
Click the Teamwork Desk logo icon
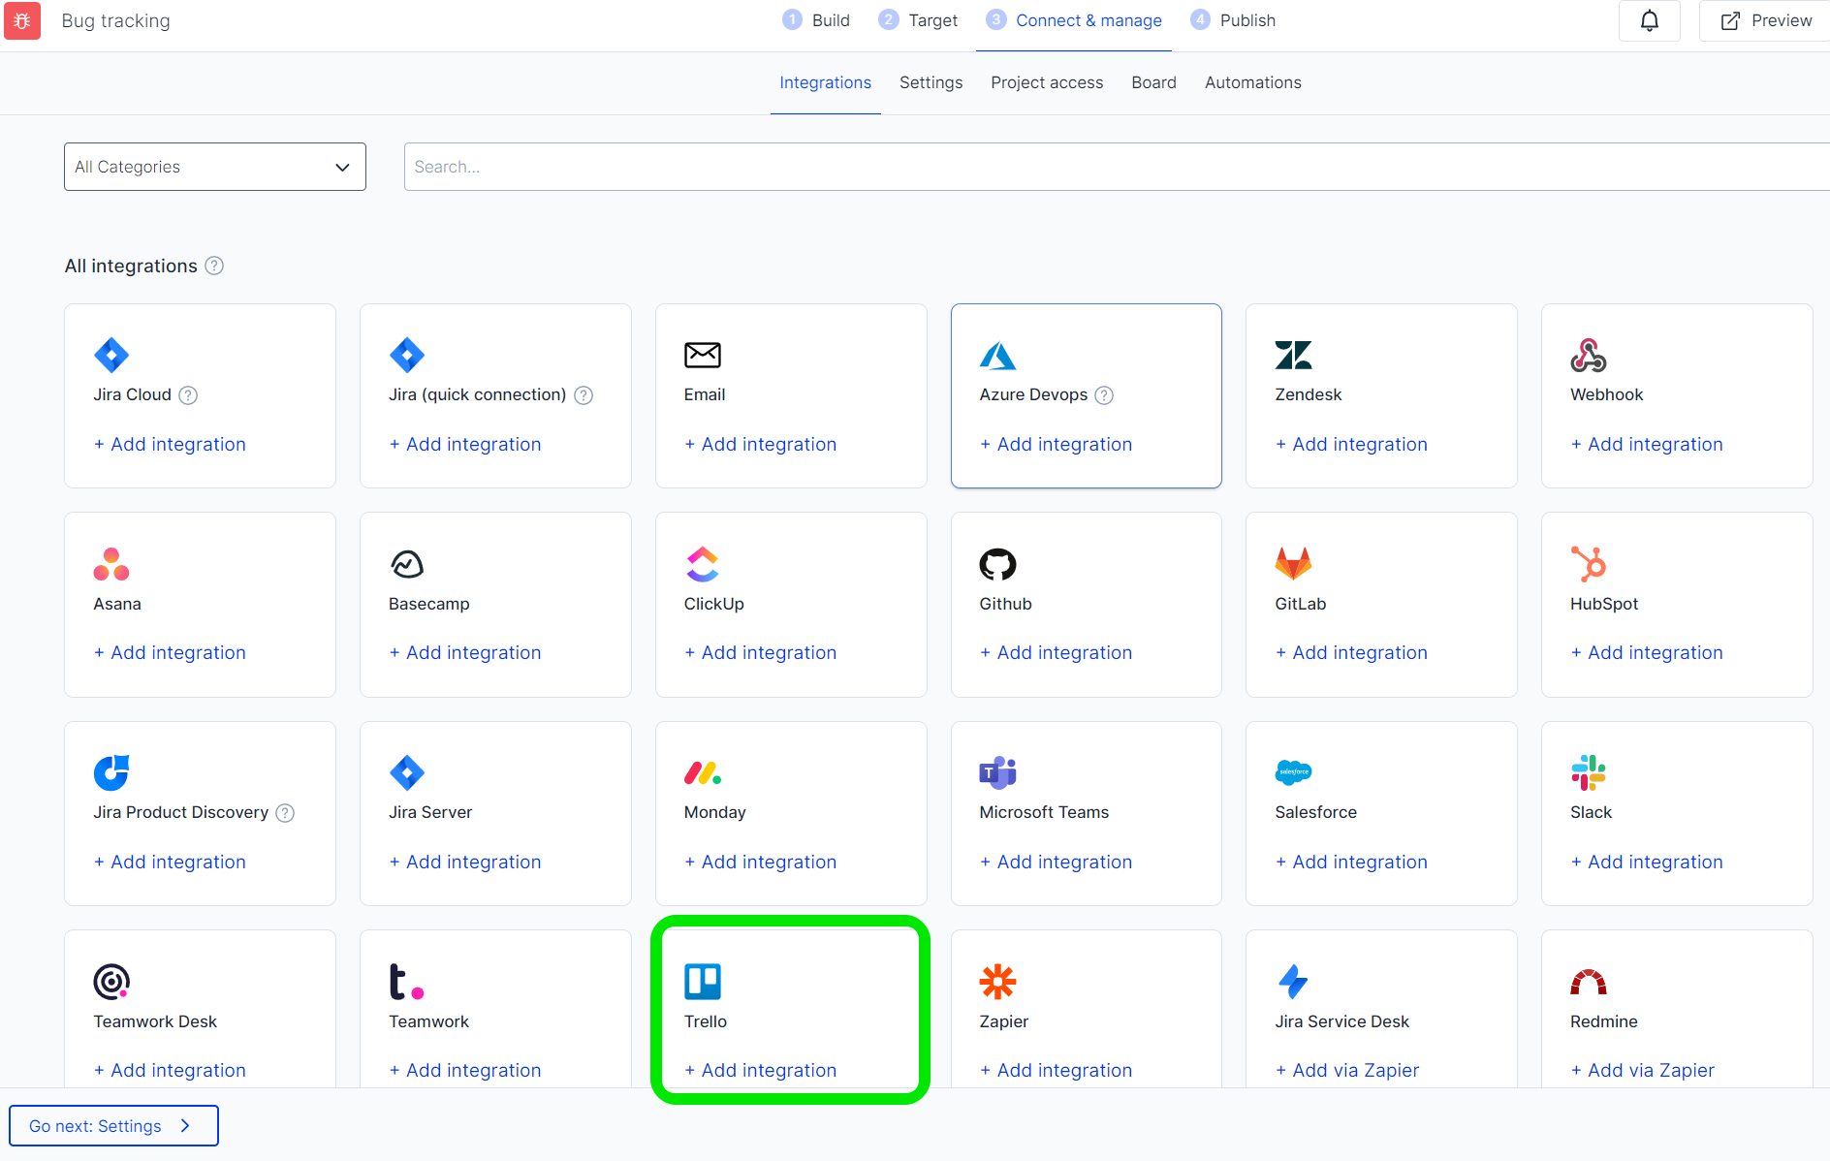point(111,982)
